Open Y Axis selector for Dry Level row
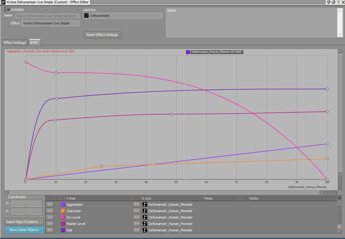Viewport: 345px width, 239px height. (50, 217)
